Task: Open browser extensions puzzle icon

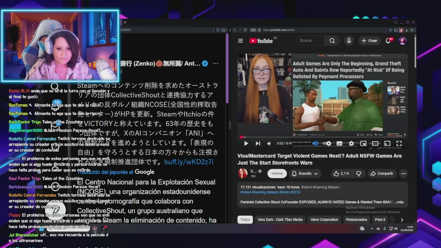Action: tap(396, 30)
